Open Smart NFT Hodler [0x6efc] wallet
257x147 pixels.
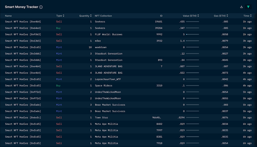pyautogui.click(x=23, y=117)
